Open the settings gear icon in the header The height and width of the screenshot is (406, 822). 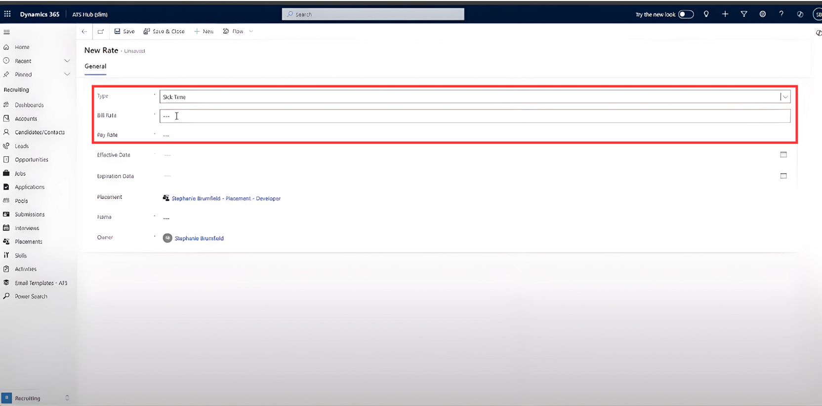coord(763,14)
